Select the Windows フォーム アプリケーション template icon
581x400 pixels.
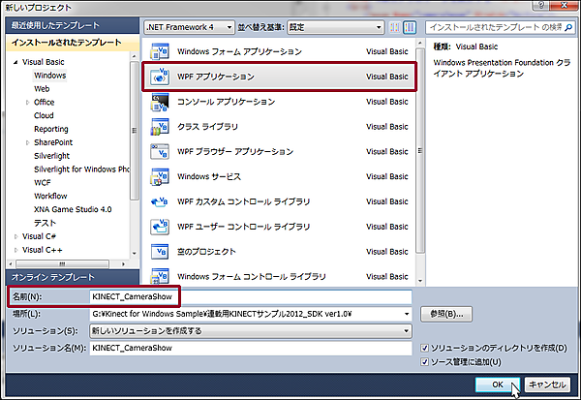(x=160, y=51)
